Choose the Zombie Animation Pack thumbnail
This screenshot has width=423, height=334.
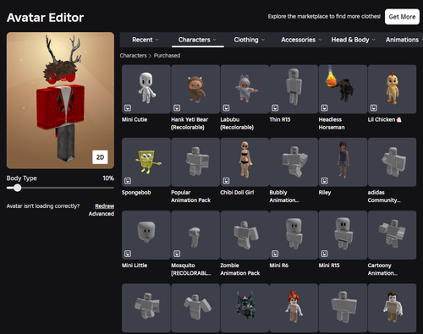(x=244, y=235)
